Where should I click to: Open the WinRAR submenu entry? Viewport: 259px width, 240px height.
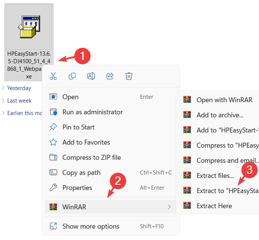[x=110, y=207]
